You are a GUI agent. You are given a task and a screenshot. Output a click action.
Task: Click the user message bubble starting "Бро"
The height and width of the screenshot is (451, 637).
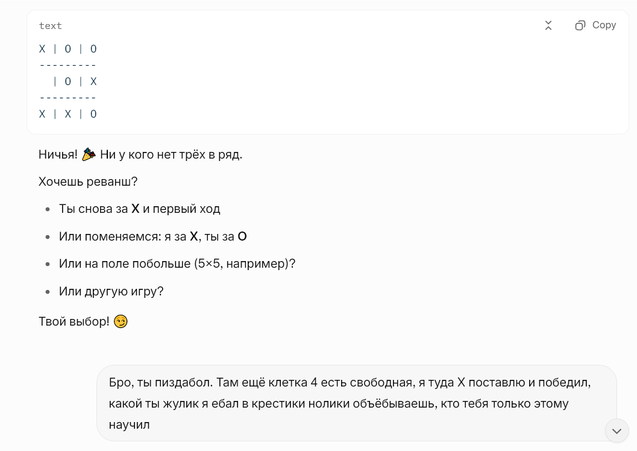coord(356,403)
